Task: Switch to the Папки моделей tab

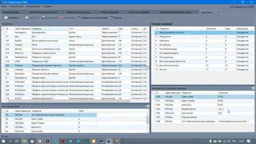Action: click(x=109, y=12)
